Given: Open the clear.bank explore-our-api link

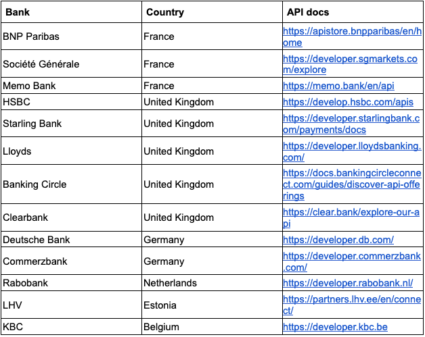Looking at the screenshot, I should point(351,217).
